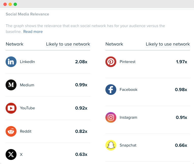The height and width of the screenshot is (164, 194).
Task: Select the YouTube play icon
Action: (11, 108)
